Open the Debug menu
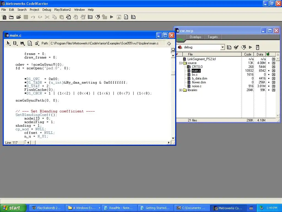 tap(47, 10)
